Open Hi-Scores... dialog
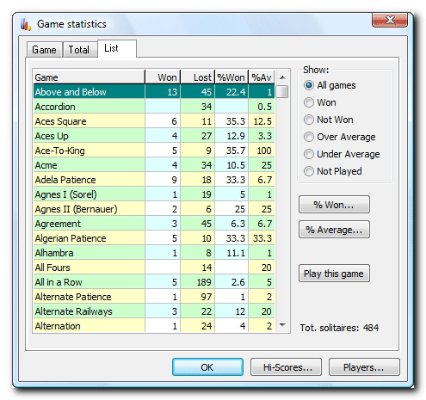 click(286, 367)
